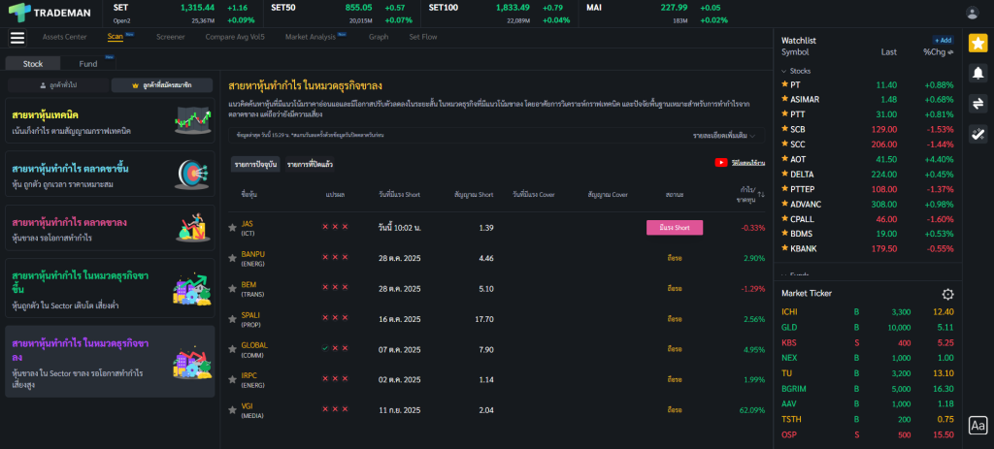
Task: Open Market Ticker settings gear
Action: coord(947,294)
